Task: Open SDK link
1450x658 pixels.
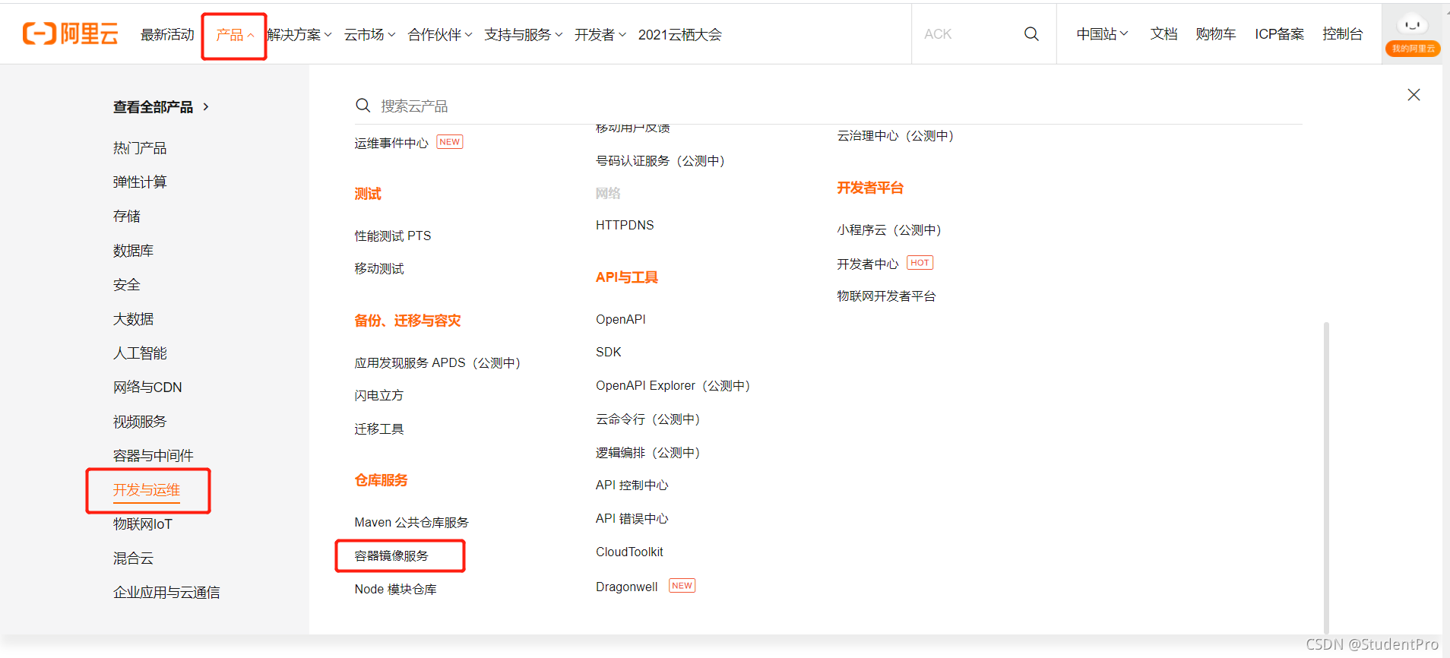Action: coord(609,353)
